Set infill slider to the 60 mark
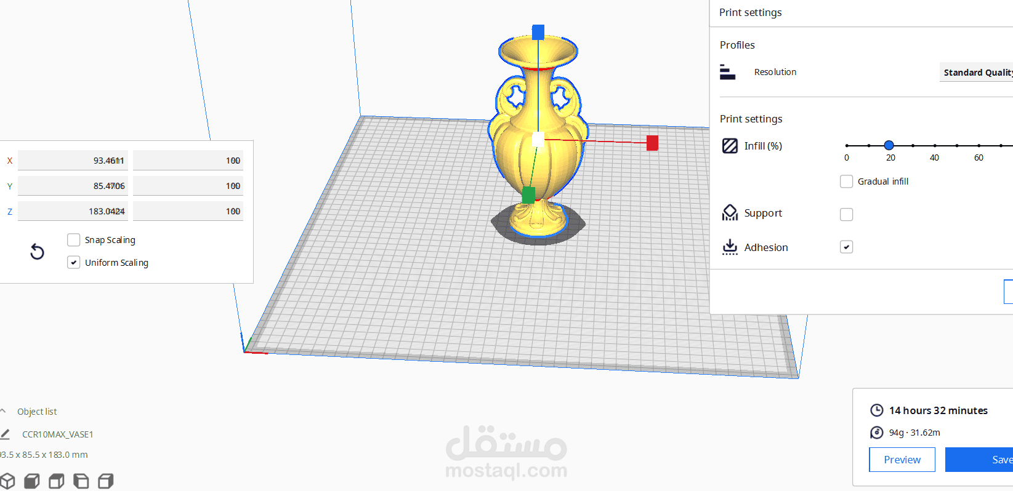This screenshot has height=491, width=1013. 979,145
